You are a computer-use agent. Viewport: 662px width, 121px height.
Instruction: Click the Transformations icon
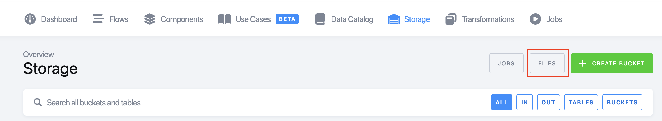[451, 19]
